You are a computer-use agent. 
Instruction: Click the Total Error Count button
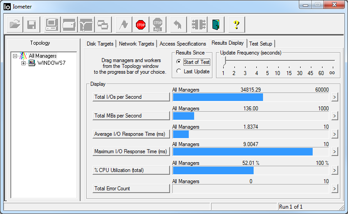(x=131, y=189)
